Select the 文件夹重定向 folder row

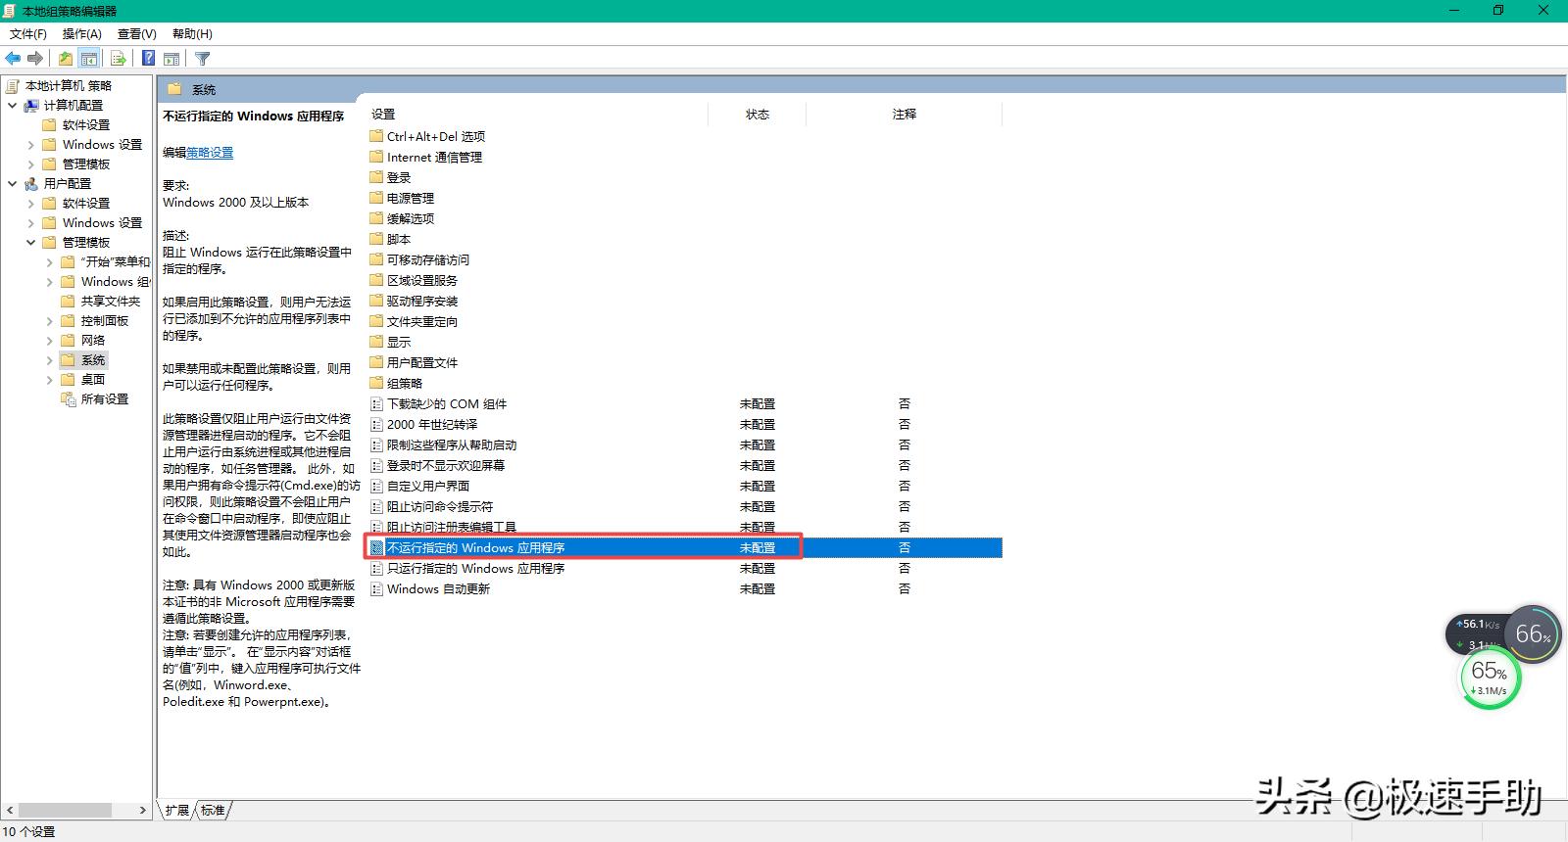coord(422,321)
